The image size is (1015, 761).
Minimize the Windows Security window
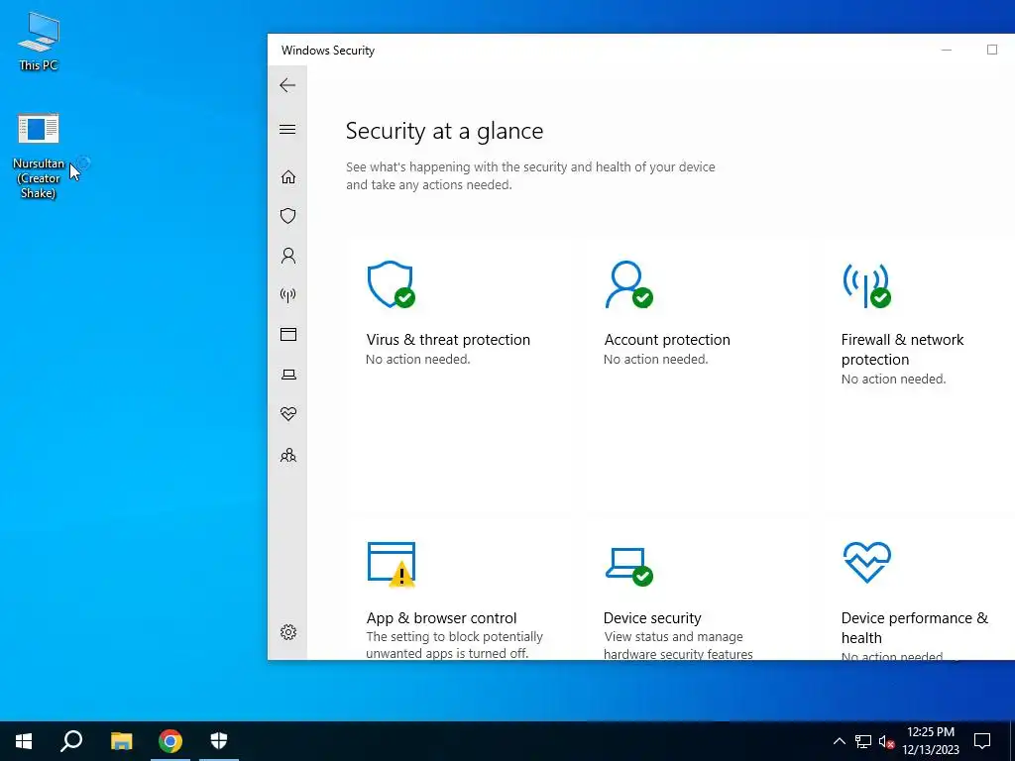[947, 50]
